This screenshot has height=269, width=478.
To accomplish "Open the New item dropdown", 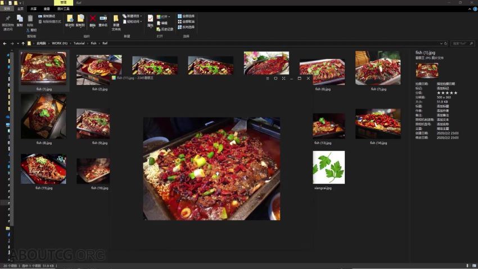I will coord(132,16).
